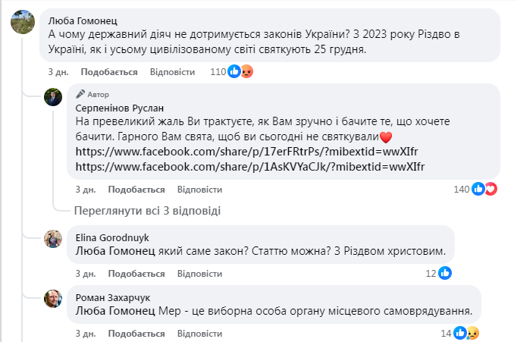Screen dimensions: 517x342
Task: Expand 'Переглянути всі 3 відповіді' replies
Action: (x=148, y=210)
